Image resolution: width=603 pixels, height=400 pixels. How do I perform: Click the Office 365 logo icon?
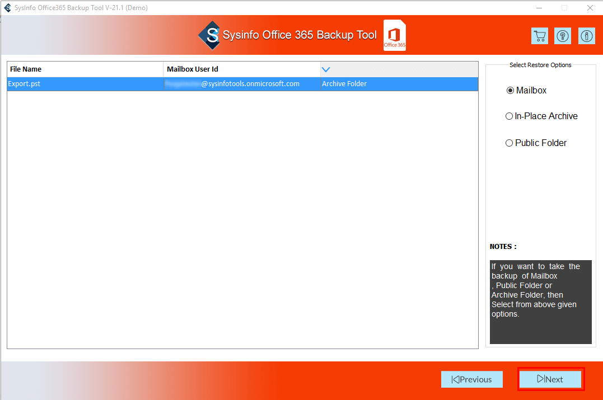[395, 35]
